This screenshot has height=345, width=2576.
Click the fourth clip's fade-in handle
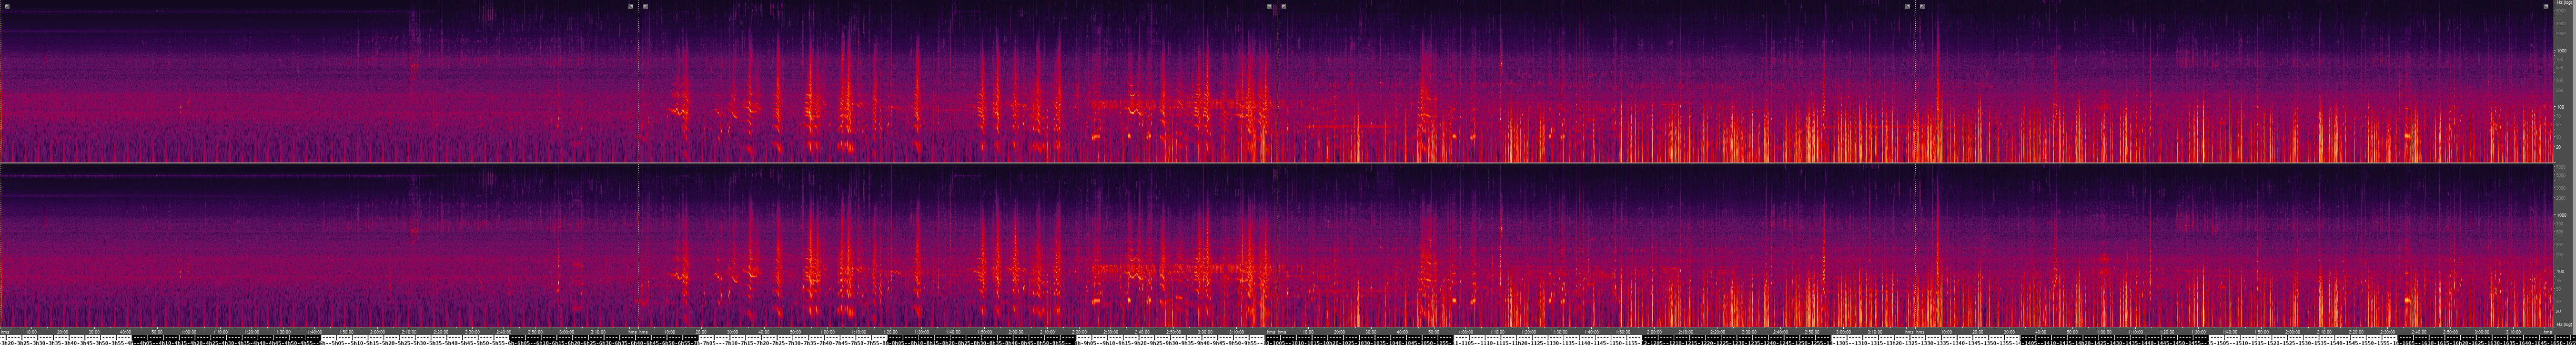pos(1922,6)
